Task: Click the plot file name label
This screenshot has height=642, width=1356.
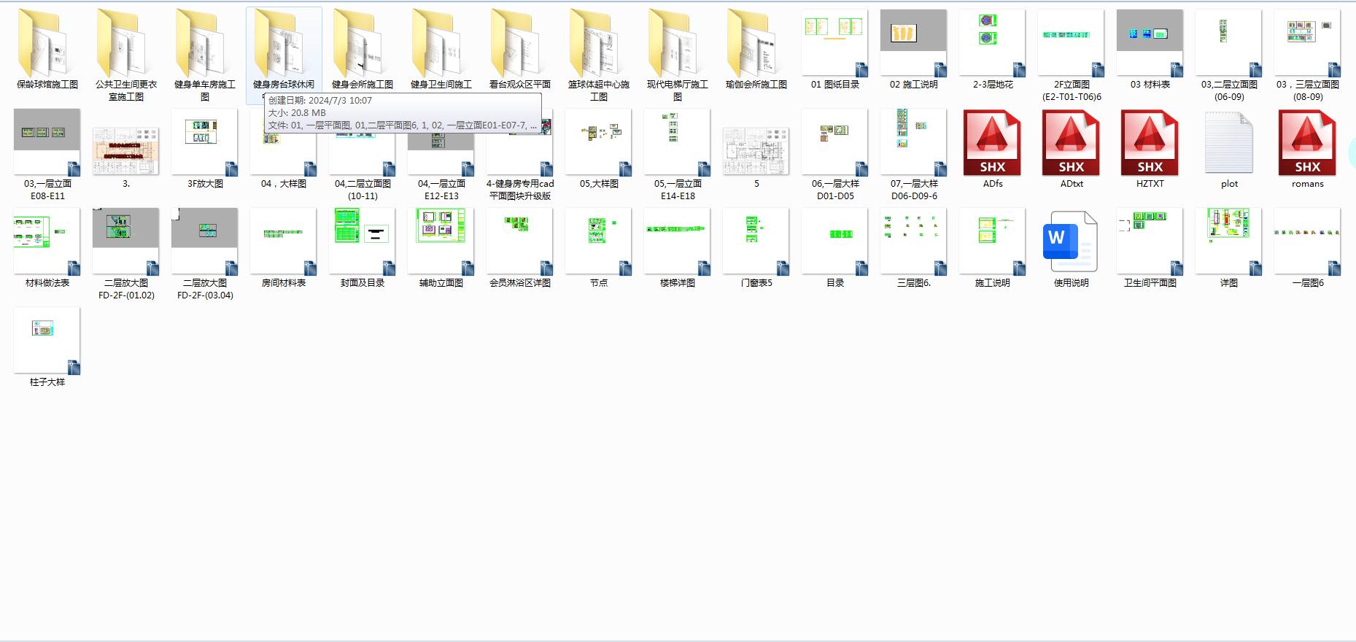Action: point(1229,184)
